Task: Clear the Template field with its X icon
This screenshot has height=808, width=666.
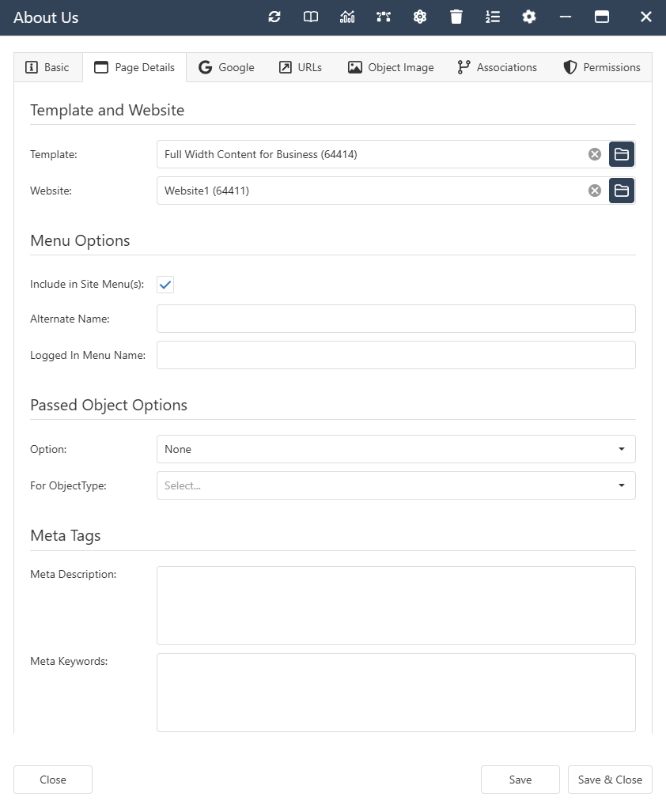Action: tap(594, 154)
